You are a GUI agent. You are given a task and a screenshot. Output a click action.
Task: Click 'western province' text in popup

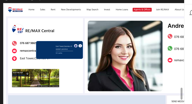tap(62, 49)
